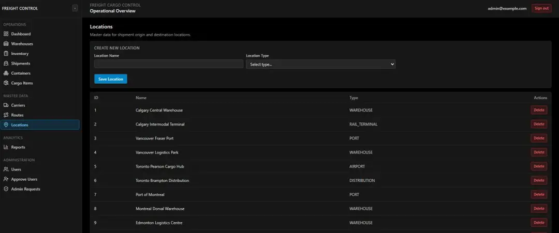Click the Type column header
Viewport: 559px width, 233px height.
coord(354,98)
